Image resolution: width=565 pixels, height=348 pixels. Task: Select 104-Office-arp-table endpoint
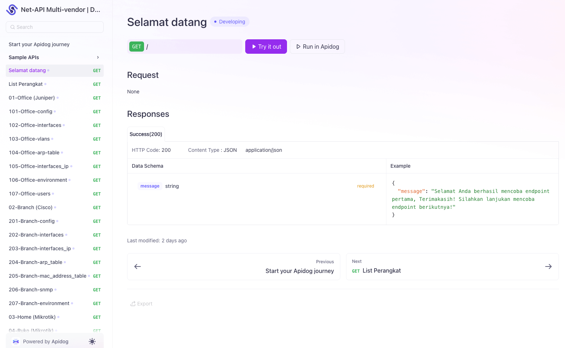coord(34,153)
